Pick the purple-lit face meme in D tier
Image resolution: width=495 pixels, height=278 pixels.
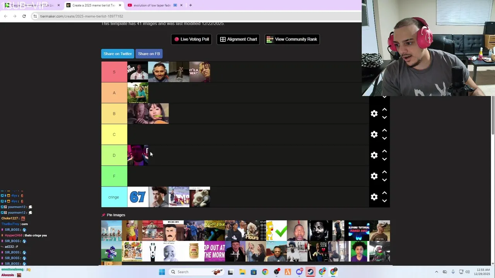tap(138, 155)
